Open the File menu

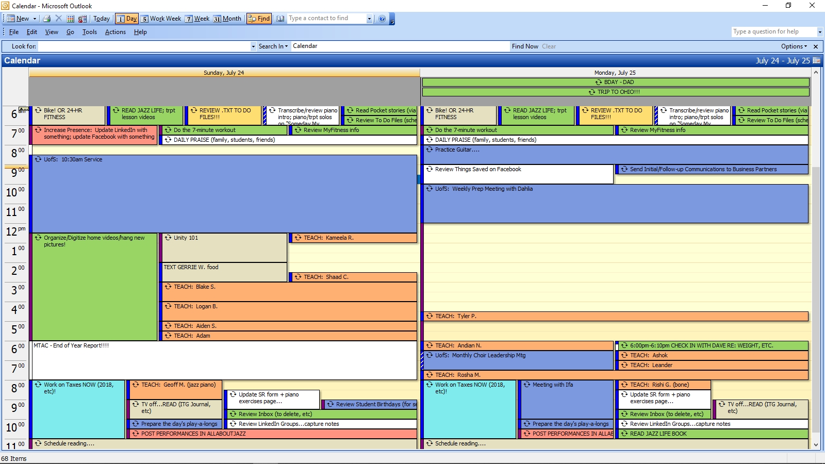(14, 32)
